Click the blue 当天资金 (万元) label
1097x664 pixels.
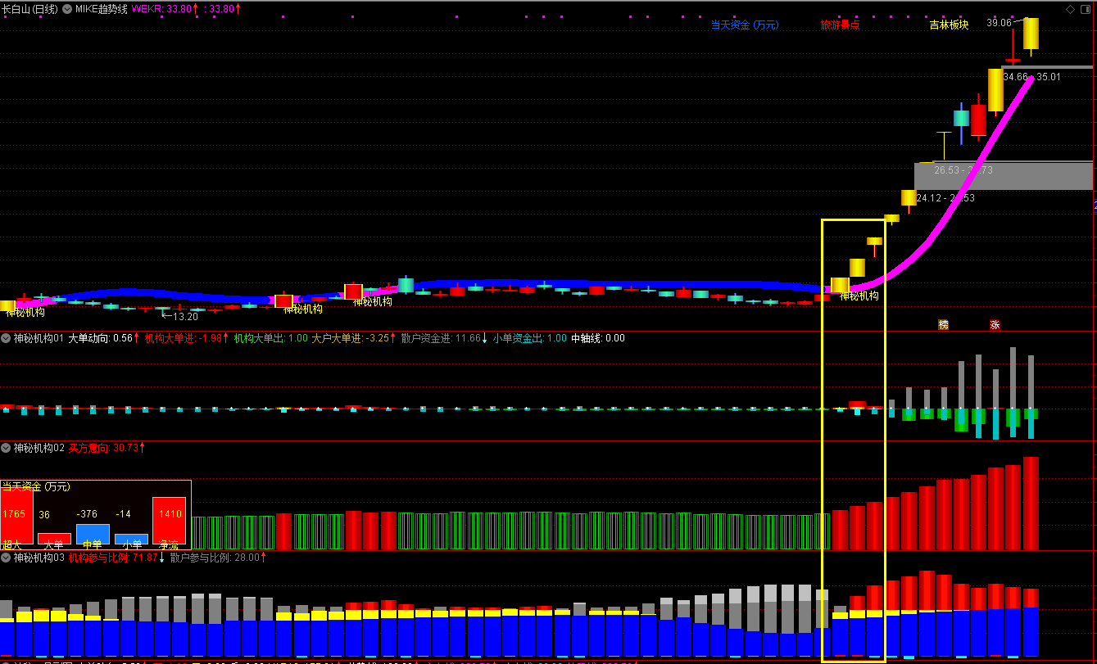click(x=744, y=25)
